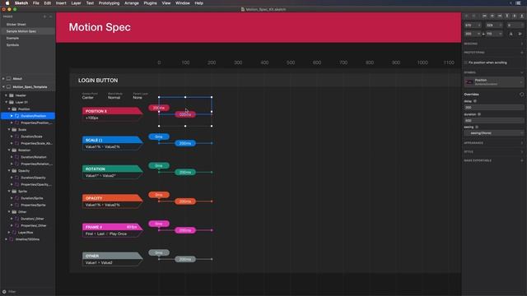Expand the Appearance section
The image size is (527, 296).
pyautogui.click(x=521, y=143)
